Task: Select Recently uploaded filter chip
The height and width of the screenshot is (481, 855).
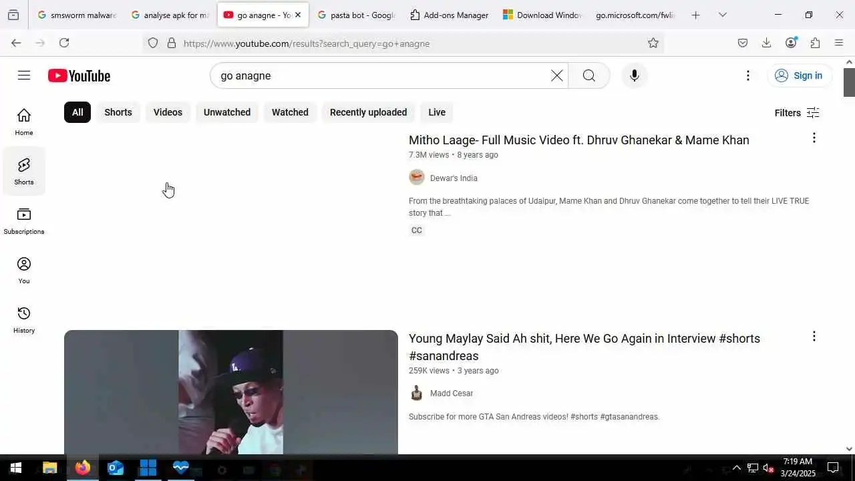Action: 368,112
